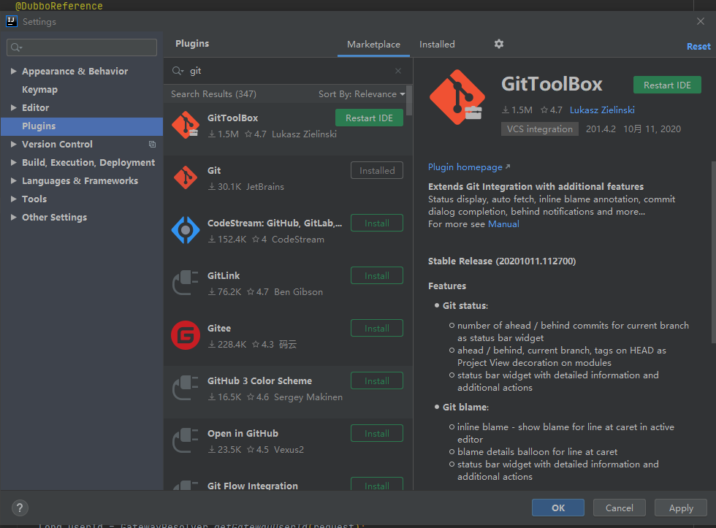The image size is (716, 528).
Task: Focus the settings search field
Action: point(82,47)
